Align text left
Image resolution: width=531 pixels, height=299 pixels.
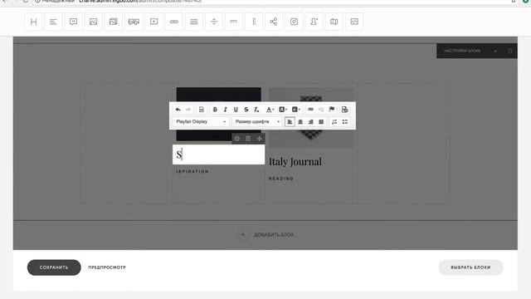(290, 122)
